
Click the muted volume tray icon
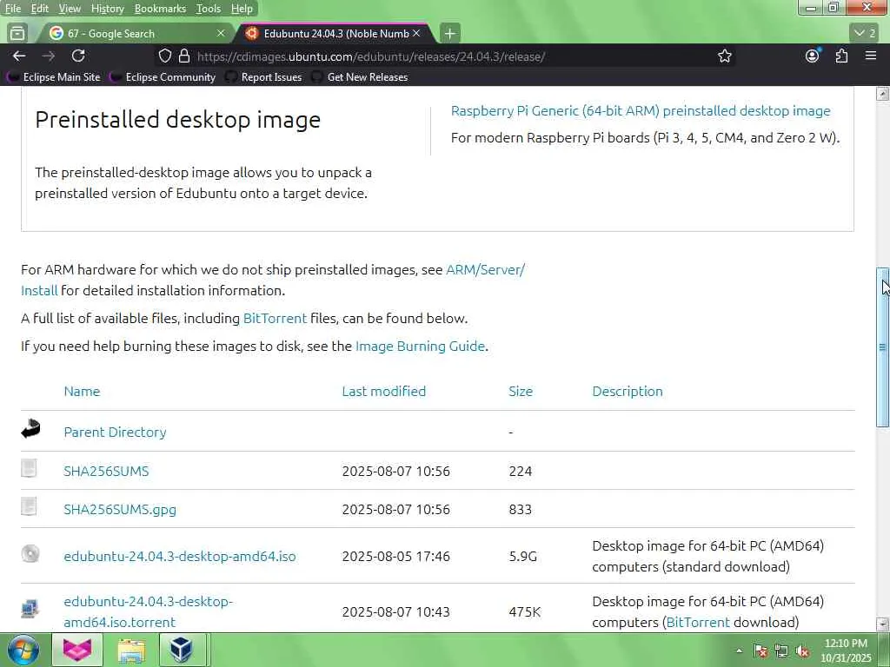tap(802, 651)
